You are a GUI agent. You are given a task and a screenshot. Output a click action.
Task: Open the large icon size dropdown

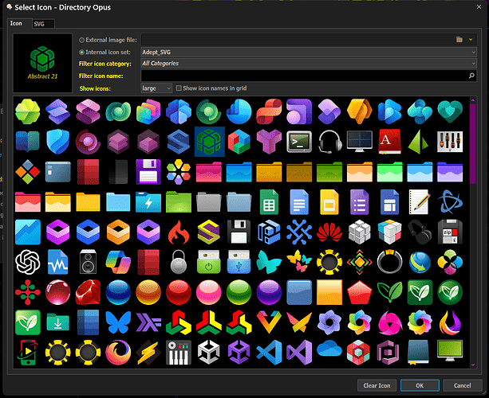[x=156, y=88]
